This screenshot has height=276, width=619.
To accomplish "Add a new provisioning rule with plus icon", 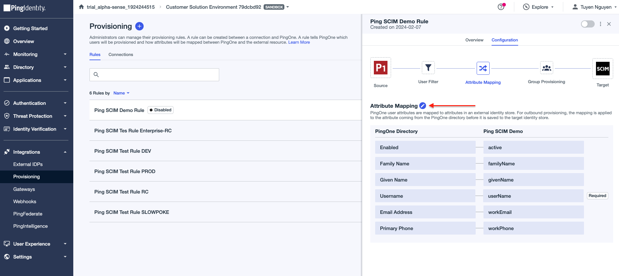I will coord(139,26).
